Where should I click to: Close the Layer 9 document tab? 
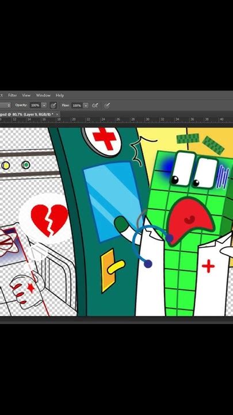[x=57, y=114]
